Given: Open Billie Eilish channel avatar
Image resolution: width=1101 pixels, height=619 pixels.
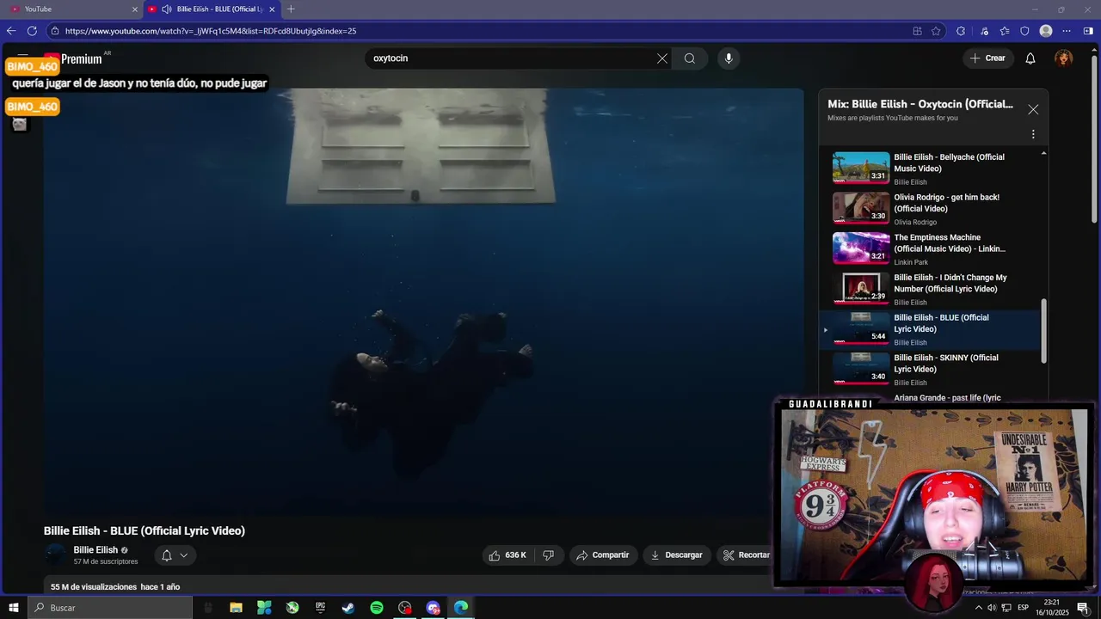Looking at the screenshot, I should pyautogui.click(x=55, y=555).
